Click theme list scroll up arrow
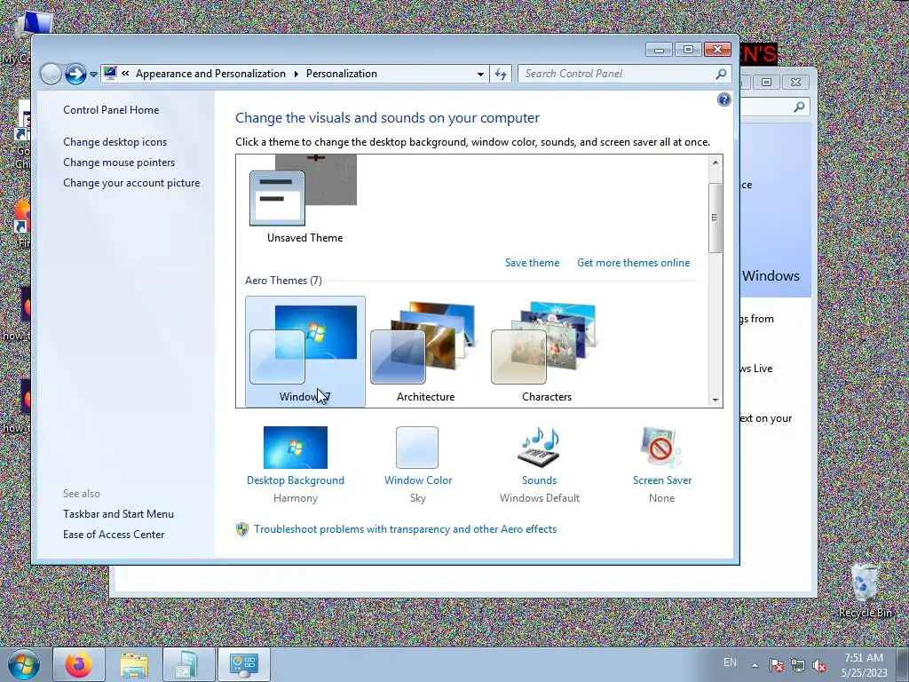Screen dimensions: 909x682 coord(715,163)
